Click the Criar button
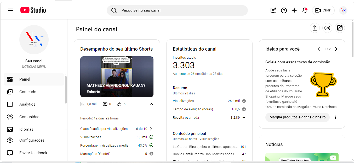The image size is (354, 163). coord(323,10)
